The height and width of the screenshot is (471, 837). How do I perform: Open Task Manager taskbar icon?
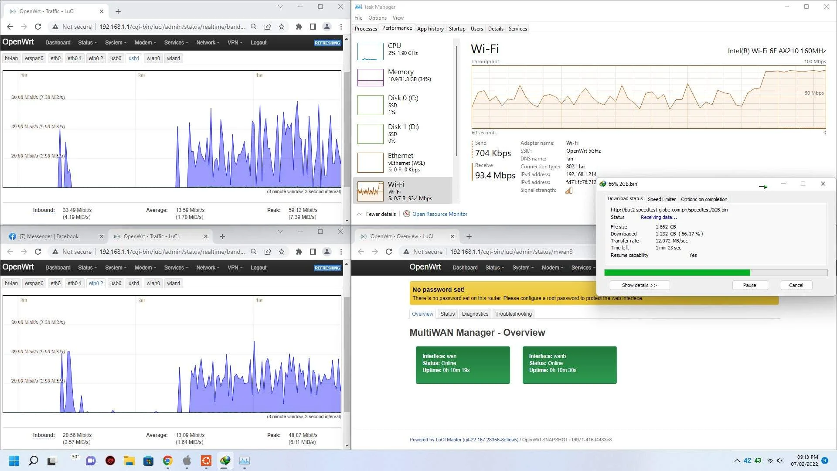244,461
